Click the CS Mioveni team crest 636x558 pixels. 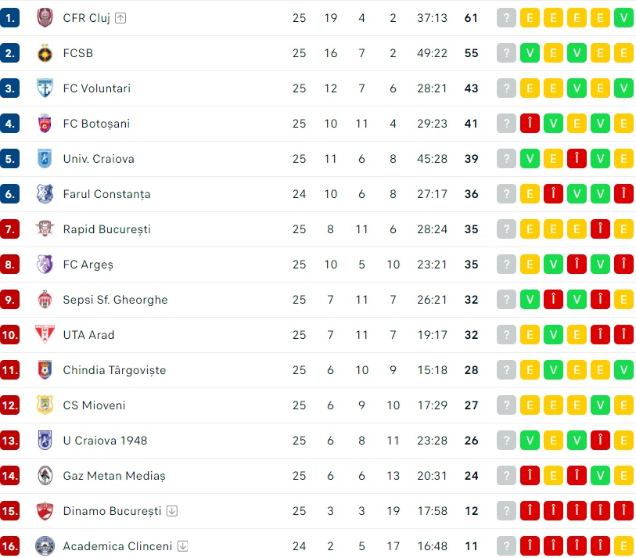tap(45, 405)
